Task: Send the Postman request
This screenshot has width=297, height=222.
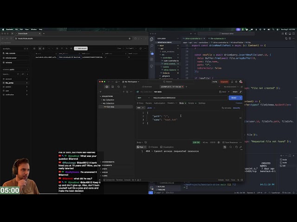Action: pos(234,98)
